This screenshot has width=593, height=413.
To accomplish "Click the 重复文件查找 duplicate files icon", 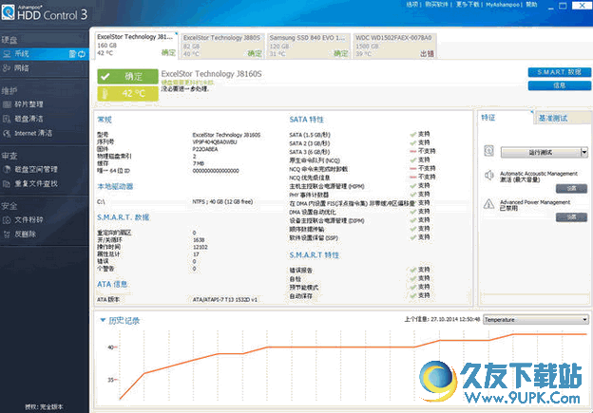I will point(7,183).
